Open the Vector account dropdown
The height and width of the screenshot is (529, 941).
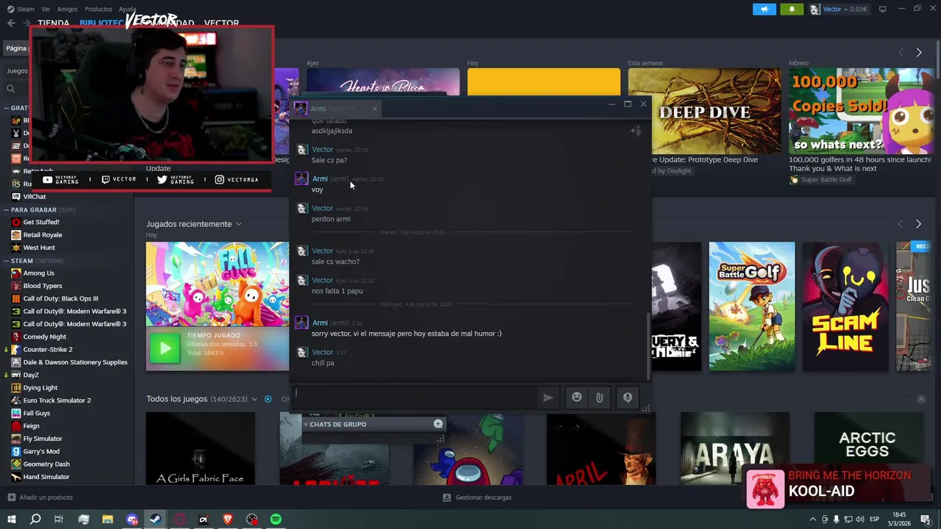(x=838, y=9)
